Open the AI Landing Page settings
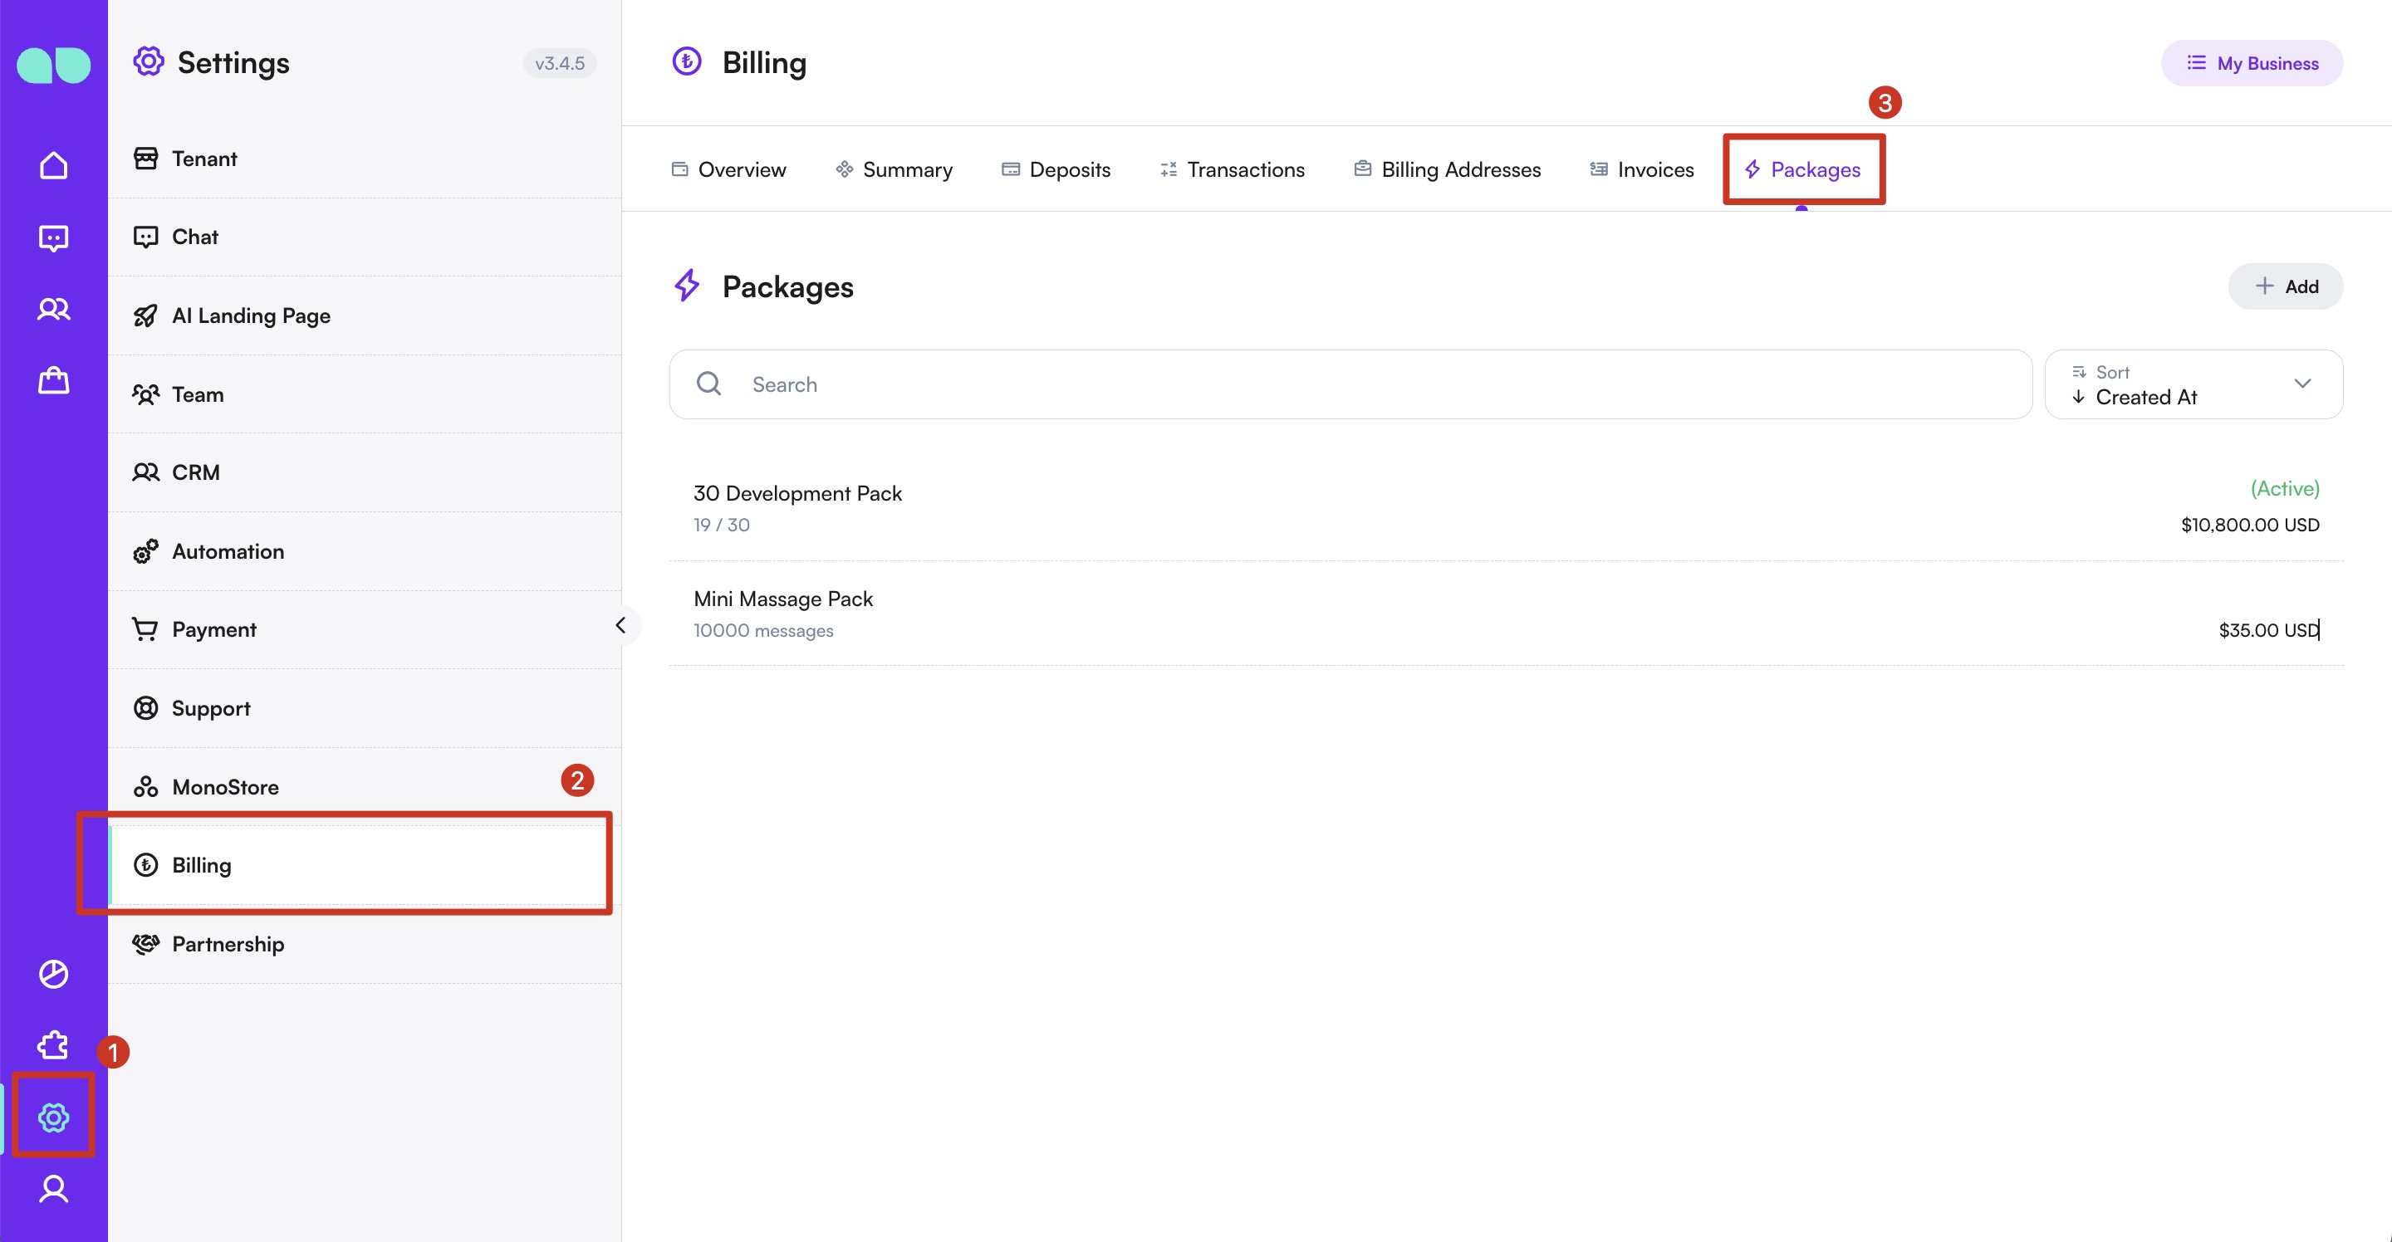Viewport: 2392px width, 1242px height. click(x=251, y=315)
